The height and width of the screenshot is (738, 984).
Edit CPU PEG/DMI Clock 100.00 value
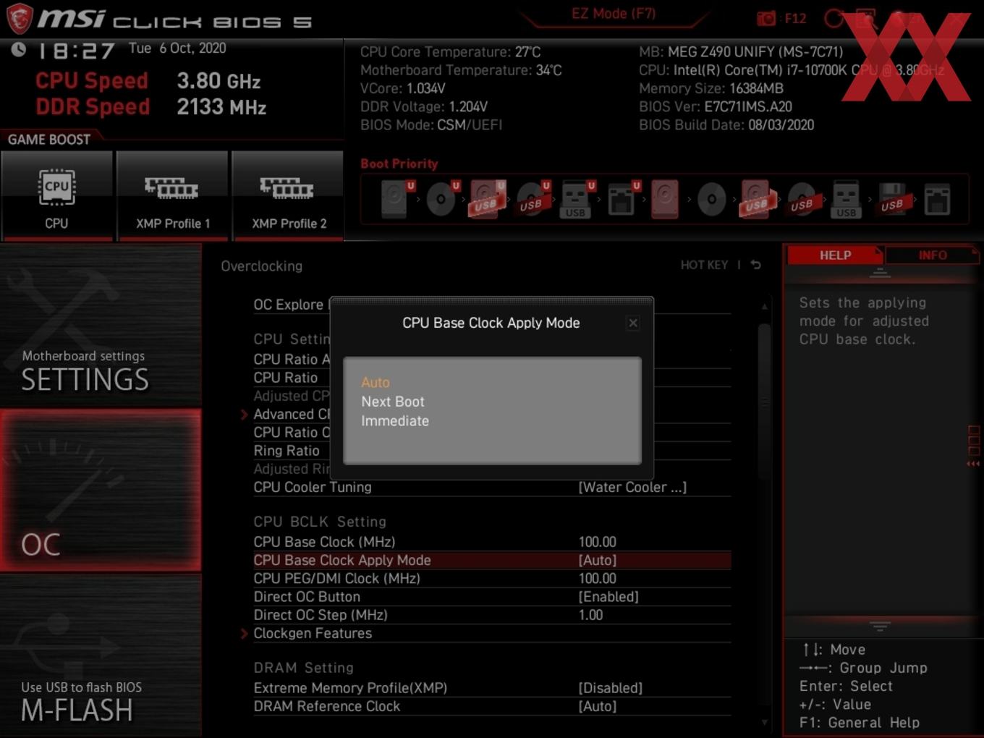[x=598, y=578]
